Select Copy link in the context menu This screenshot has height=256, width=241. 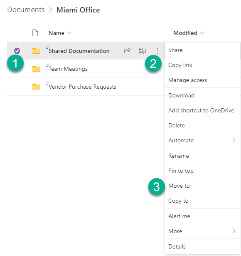point(202,65)
